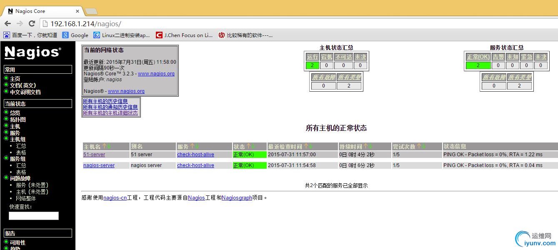Filter services by 正常(OK) status
This screenshot has height=250, width=558.
click(478, 57)
